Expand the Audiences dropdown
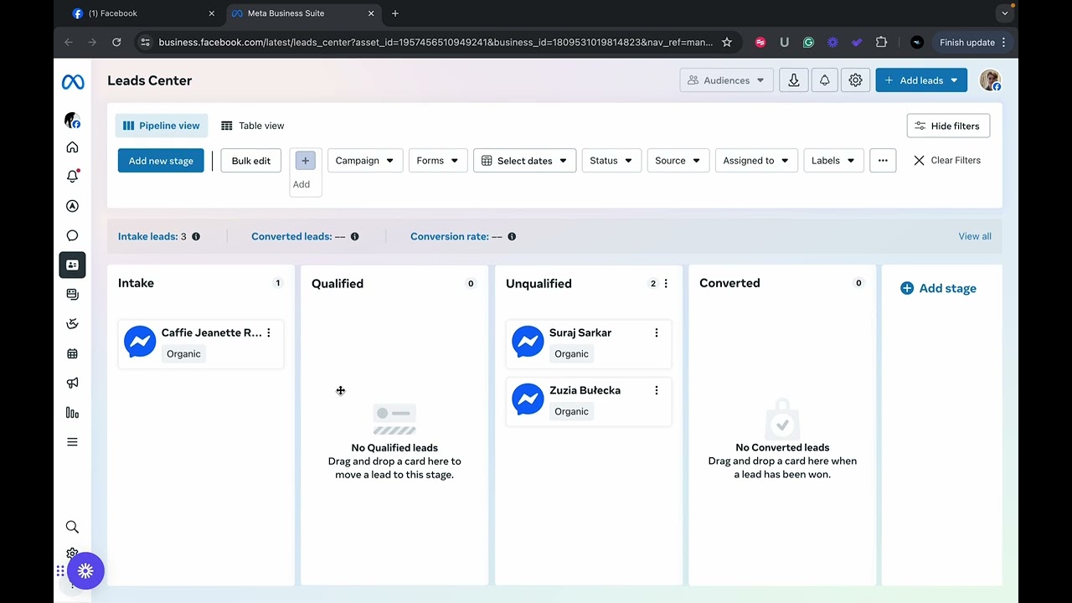Viewport: 1072px width, 603px height. 726,80
